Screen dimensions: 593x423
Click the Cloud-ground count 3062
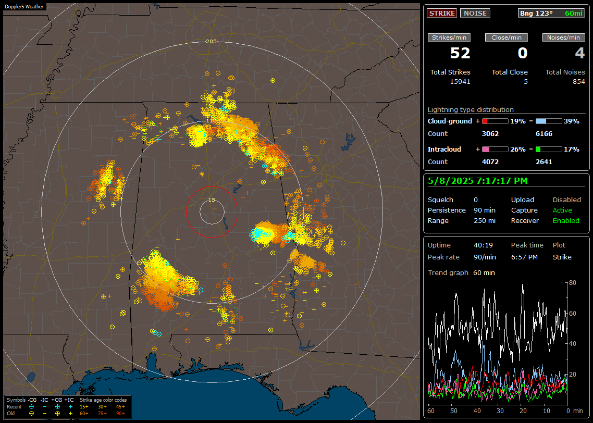tap(490, 134)
